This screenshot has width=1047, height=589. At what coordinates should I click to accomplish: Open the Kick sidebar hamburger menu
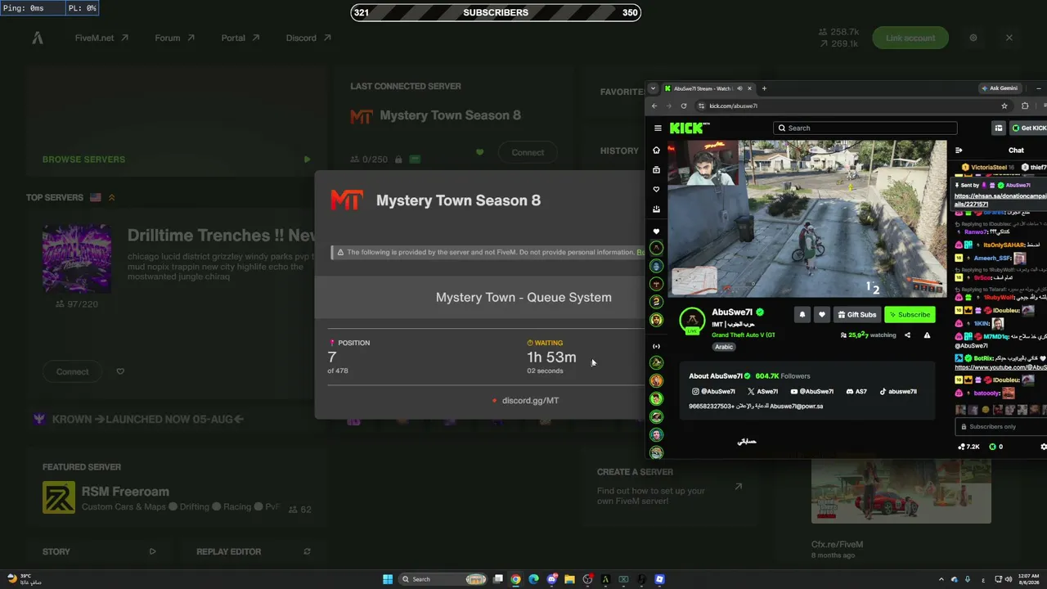pyautogui.click(x=658, y=128)
